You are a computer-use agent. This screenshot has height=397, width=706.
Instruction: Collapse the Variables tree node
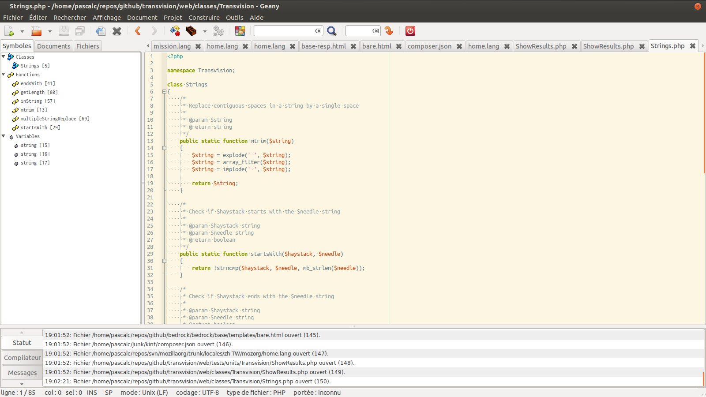[4, 136]
